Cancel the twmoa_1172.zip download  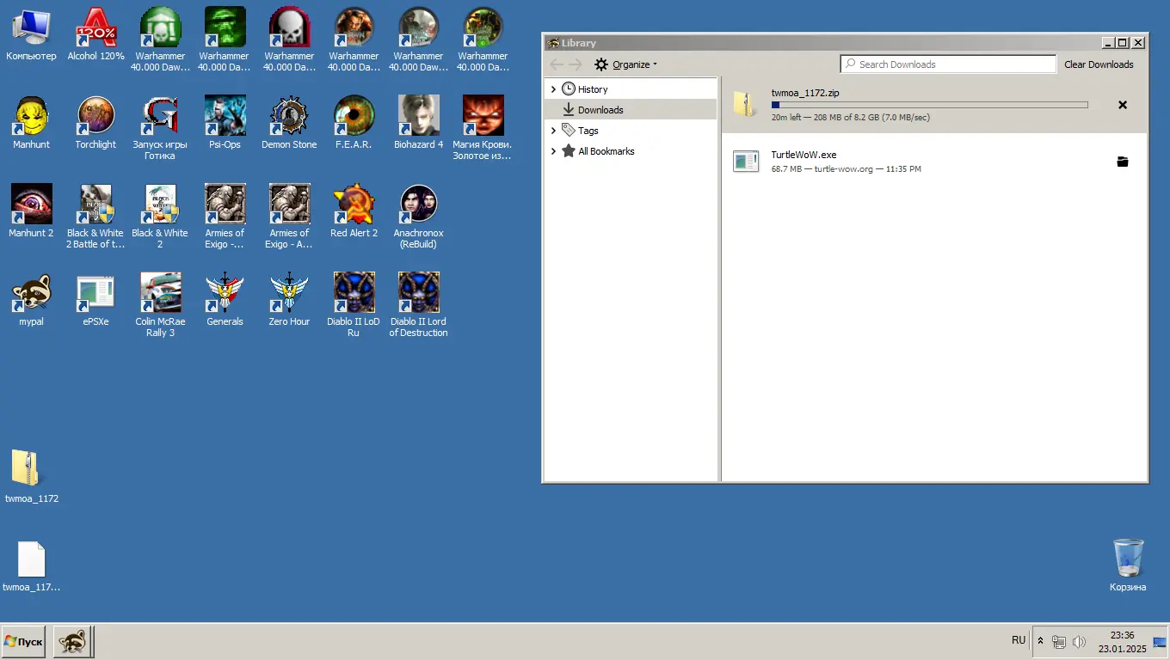click(x=1122, y=105)
